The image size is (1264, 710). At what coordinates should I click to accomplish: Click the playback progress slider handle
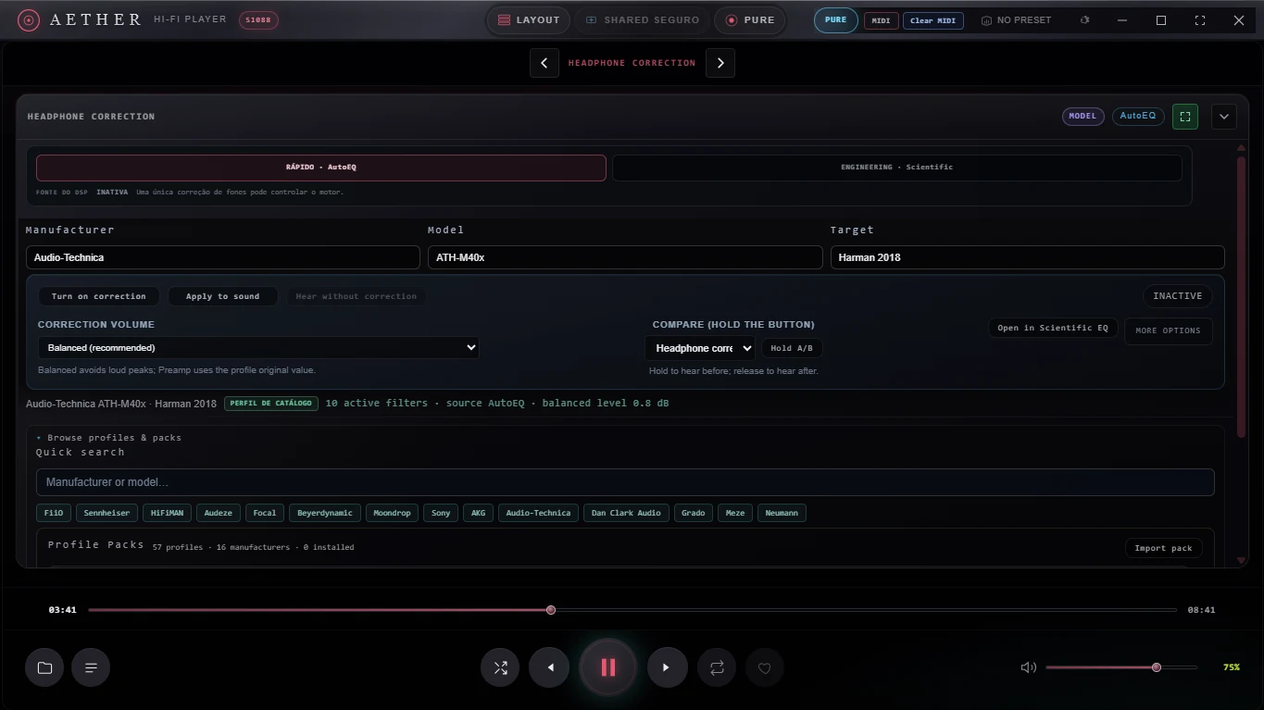(x=551, y=610)
